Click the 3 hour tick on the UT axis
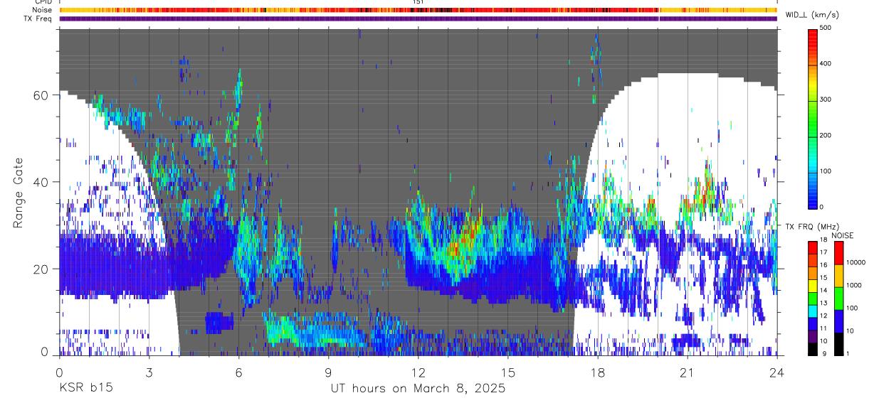Screen dimensions: 874x403 tap(148, 372)
